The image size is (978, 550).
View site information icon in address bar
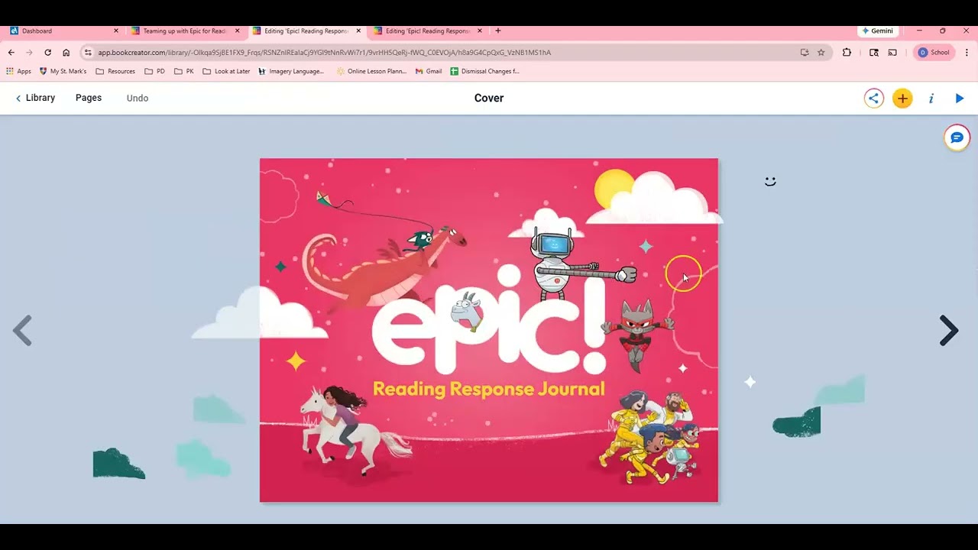pyautogui.click(x=88, y=53)
